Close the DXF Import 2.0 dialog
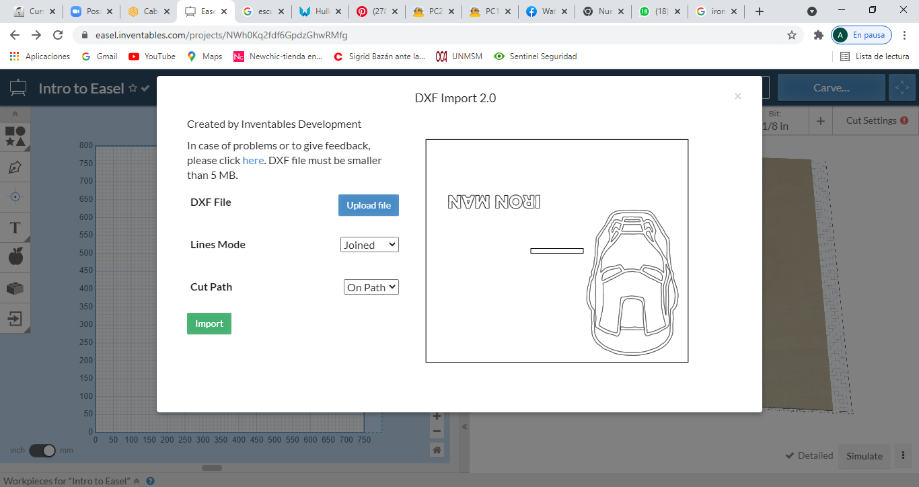 pyautogui.click(x=738, y=96)
